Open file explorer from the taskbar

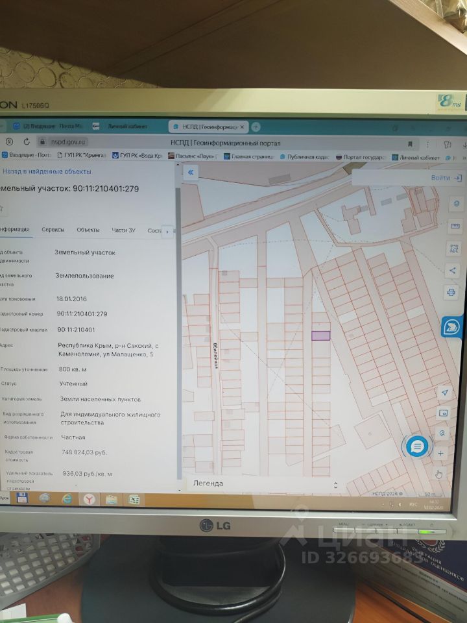pos(112,500)
